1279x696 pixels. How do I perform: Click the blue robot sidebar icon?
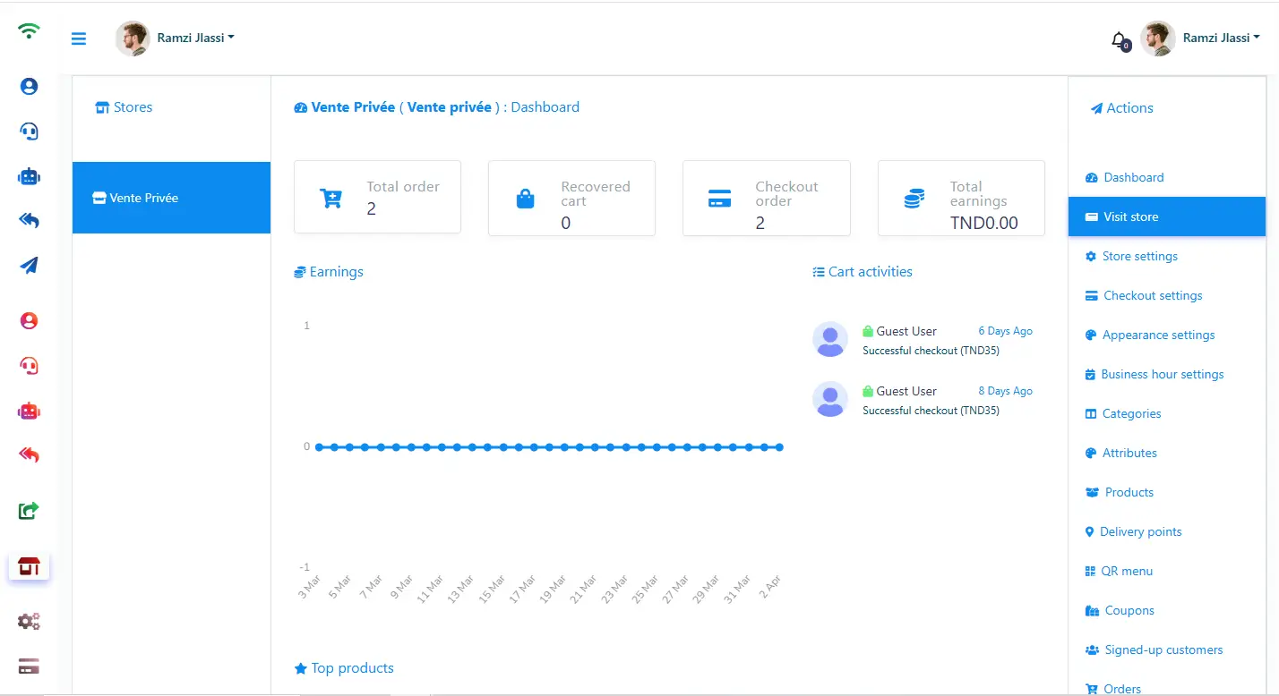pos(29,176)
